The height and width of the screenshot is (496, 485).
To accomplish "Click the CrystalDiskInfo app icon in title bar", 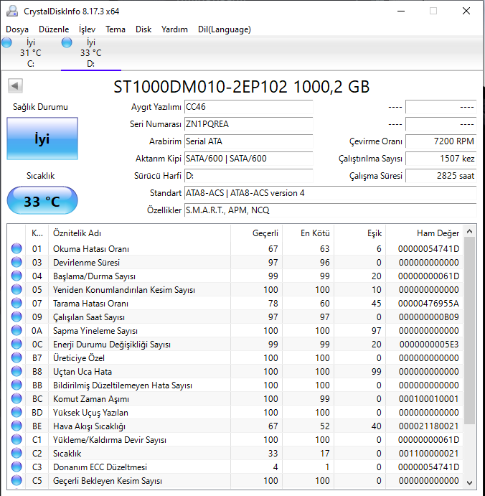I will 12,11.
